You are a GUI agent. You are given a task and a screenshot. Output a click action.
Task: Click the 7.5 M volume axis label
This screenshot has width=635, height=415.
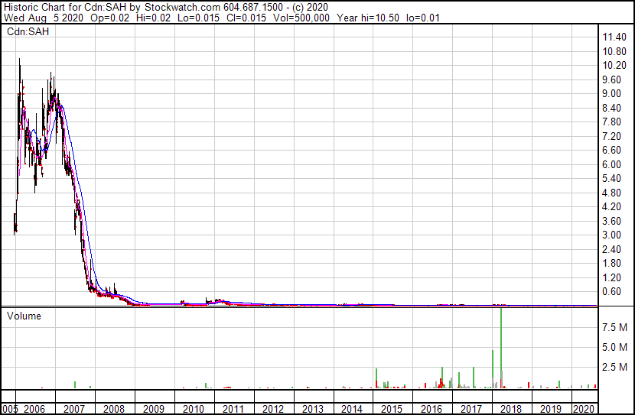615,328
